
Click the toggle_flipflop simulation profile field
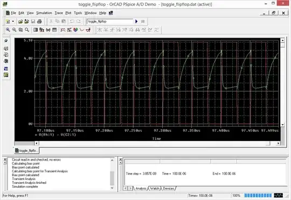tap(110, 22)
